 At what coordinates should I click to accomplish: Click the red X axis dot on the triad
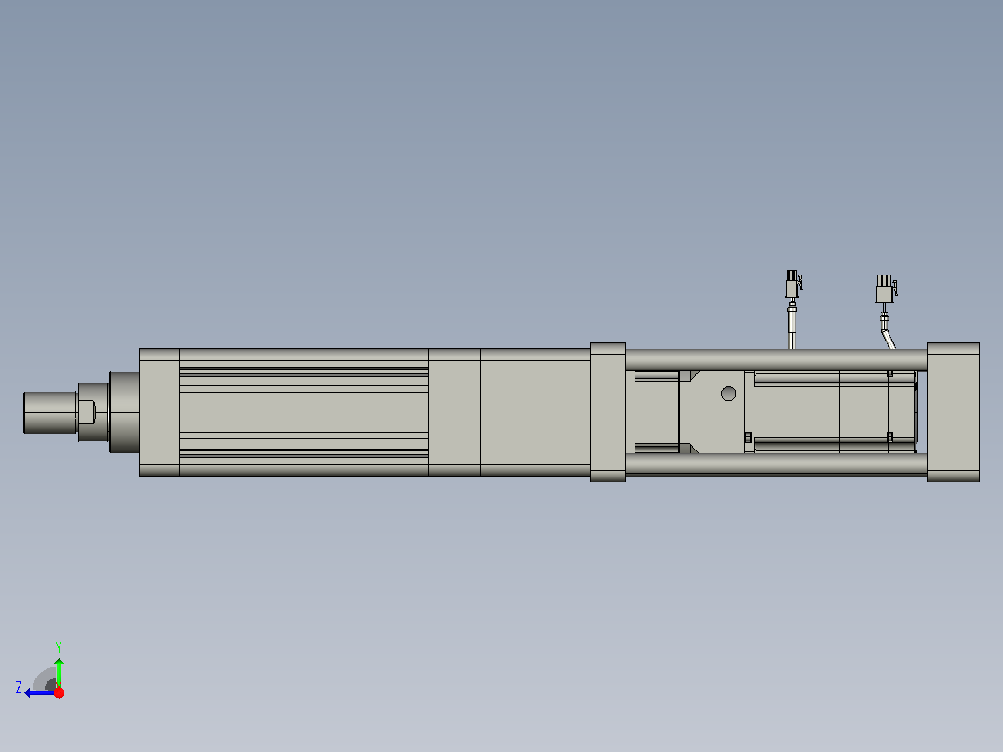coord(59,692)
